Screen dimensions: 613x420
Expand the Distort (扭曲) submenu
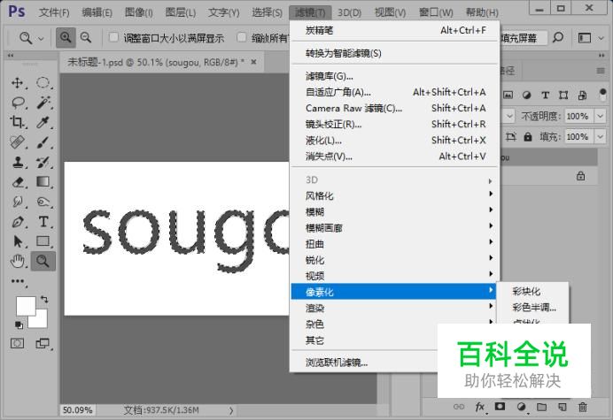tap(394, 244)
